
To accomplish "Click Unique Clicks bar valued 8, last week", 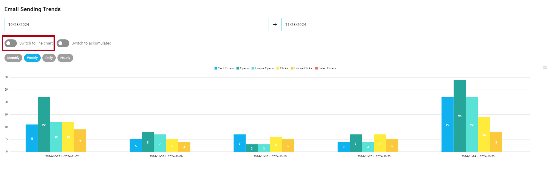I will coord(496,142).
